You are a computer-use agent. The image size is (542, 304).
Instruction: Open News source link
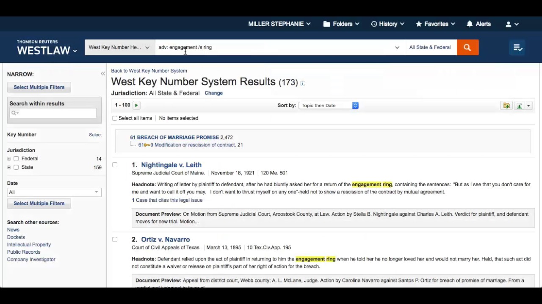pyautogui.click(x=13, y=230)
